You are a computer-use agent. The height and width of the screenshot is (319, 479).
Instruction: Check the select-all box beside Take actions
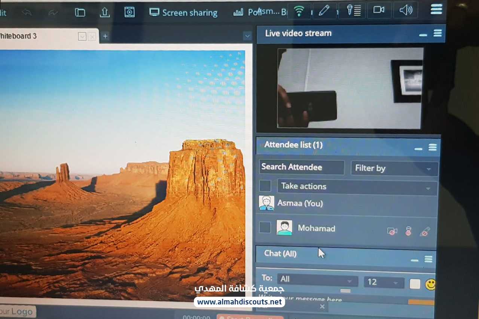265,186
